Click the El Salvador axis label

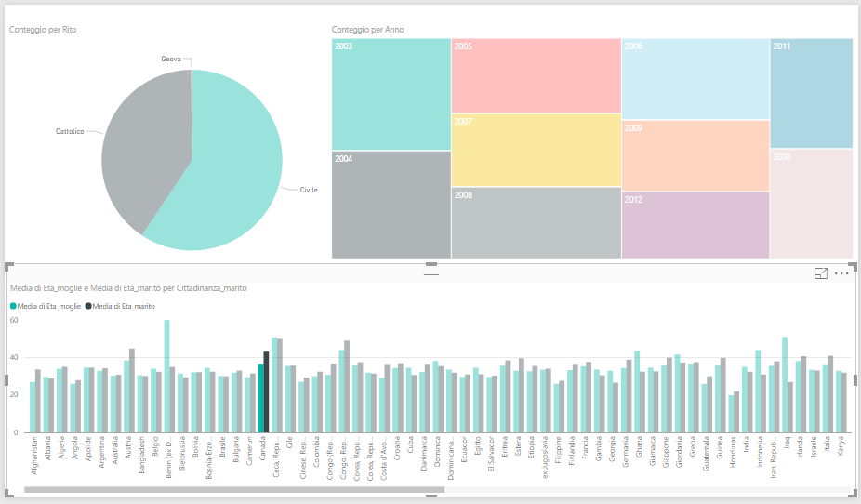click(491, 455)
